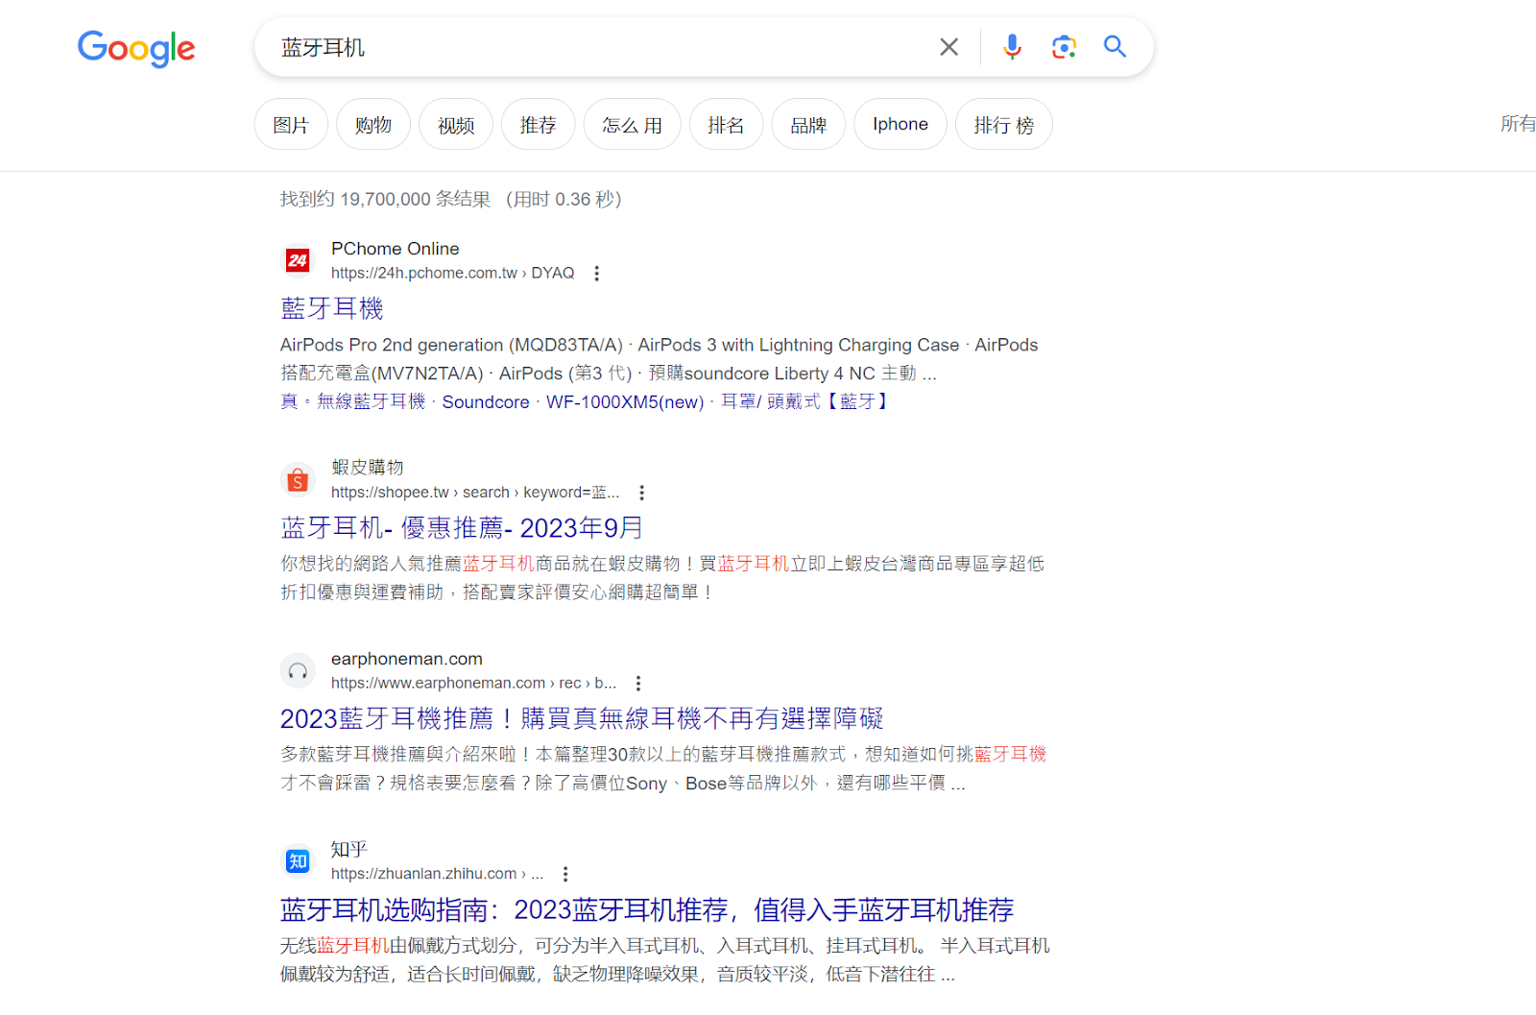Select the Iphone filter chip

[900, 125]
